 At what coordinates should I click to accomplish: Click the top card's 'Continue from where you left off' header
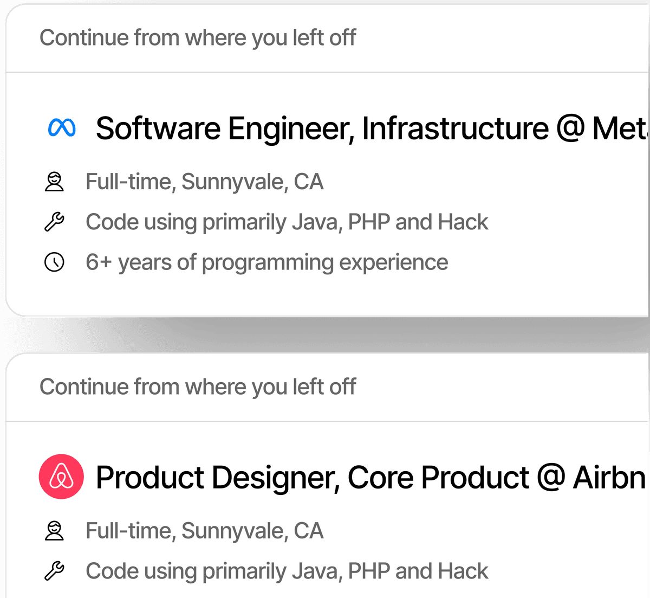(198, 38)
